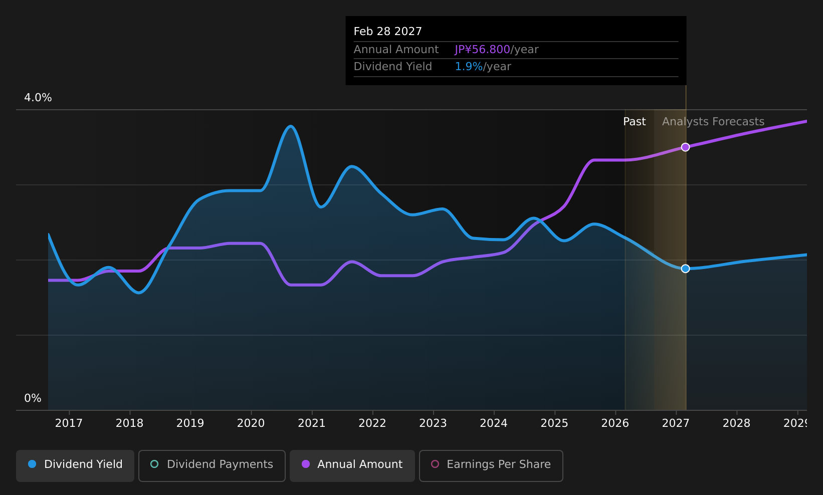
Task: Click the 2019 x-axis label
Action: pyautogui.click(x=190, y=423)
